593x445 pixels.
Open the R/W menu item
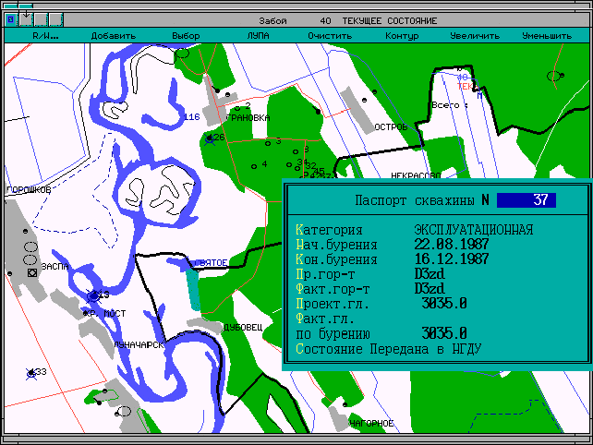(x=45, y=36)
